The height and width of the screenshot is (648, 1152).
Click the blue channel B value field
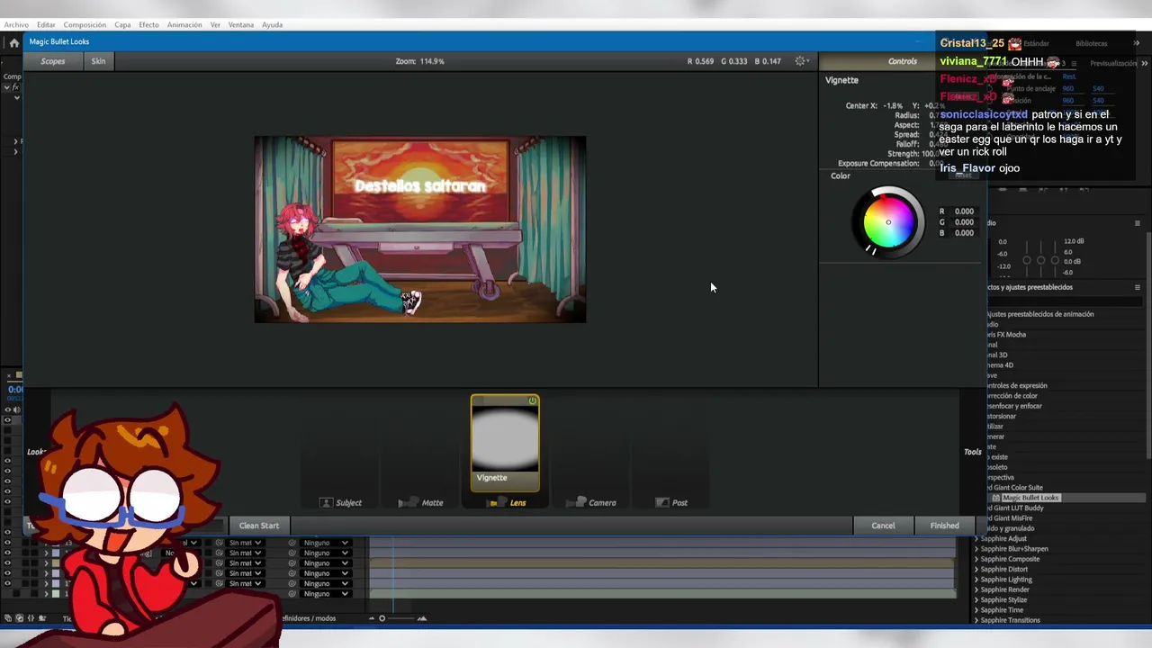(963, 233)
